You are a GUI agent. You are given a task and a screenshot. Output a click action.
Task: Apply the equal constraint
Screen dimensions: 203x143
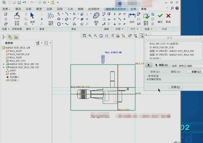click(x=124, y=19)
